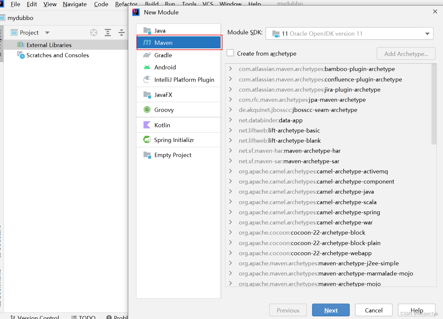This screenshot has width=443, height=319.
Task: Expand jbosscc-seam-archetype entry
Action: [x=231, y=110]
